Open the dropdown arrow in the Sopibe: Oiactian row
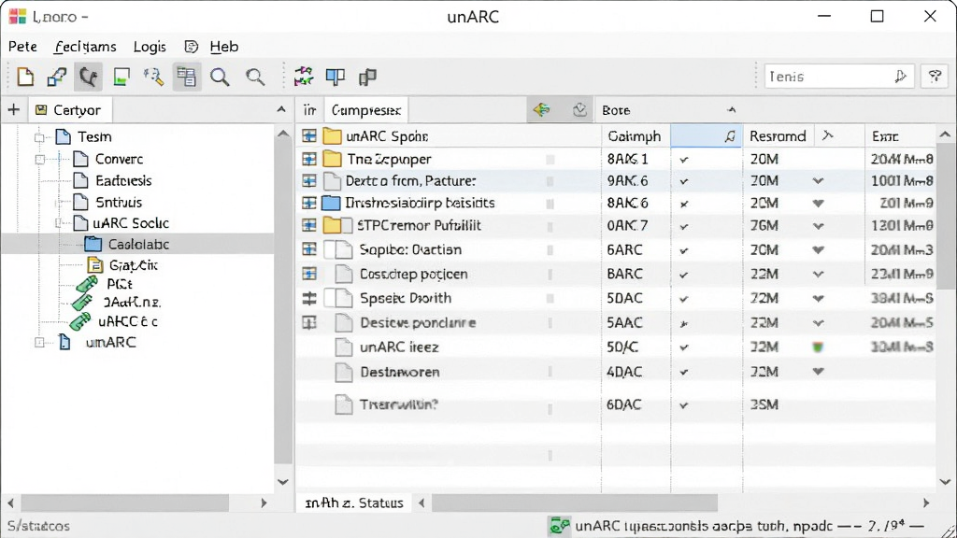The height and width of the screenshot is (538, 957). tap(819, 250)
